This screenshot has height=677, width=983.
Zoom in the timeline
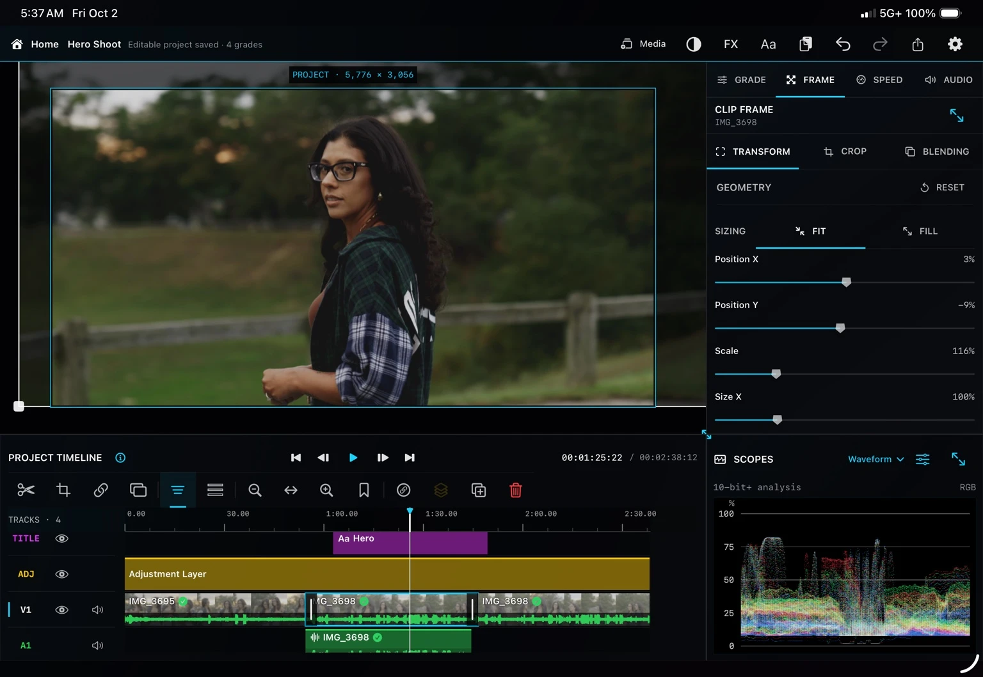pyautogui.click(x=326, y=490)
